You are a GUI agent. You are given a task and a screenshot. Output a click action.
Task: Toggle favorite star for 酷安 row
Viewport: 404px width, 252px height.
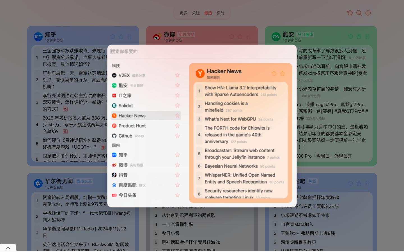(x=177, y=85)
